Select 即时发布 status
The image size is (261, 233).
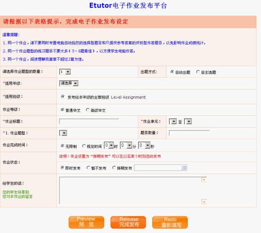tap(62, 168)
